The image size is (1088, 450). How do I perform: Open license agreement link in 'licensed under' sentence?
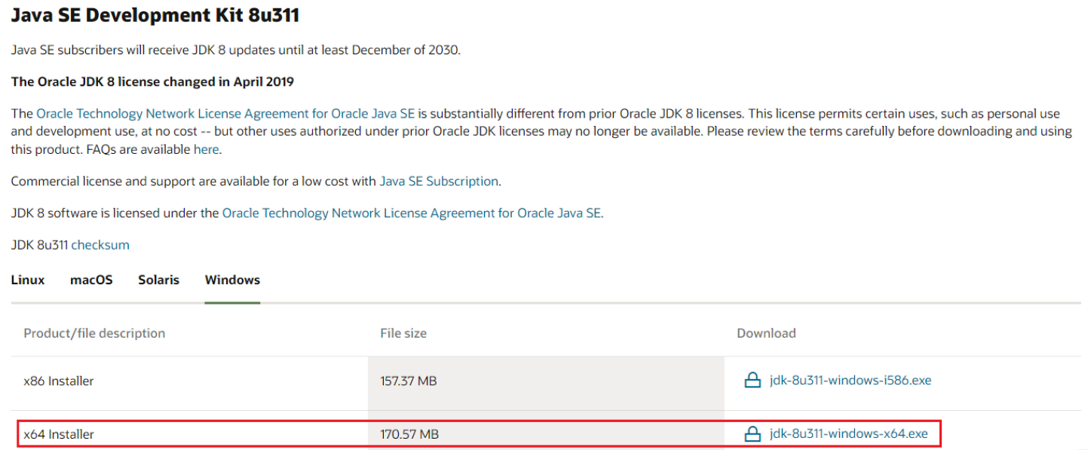(412, 213)
